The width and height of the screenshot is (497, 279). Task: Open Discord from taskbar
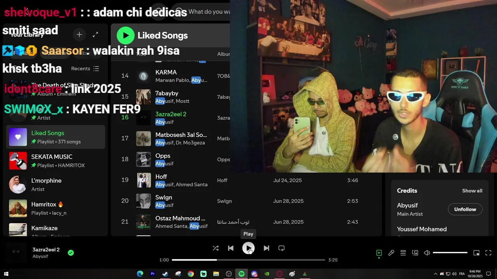254,274
